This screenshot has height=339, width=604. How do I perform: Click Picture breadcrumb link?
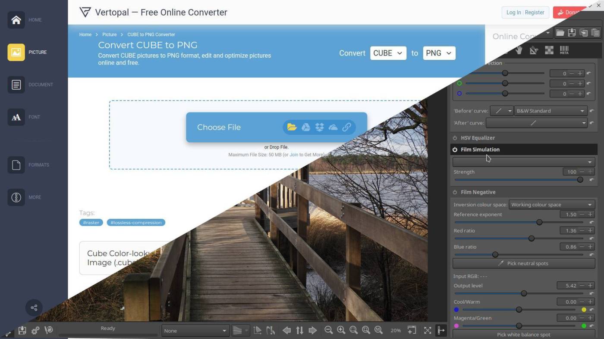click(x=110, y=34)
